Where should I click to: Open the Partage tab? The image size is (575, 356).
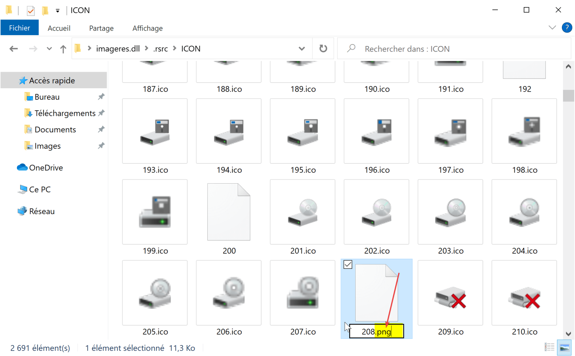tap(101, 28)
